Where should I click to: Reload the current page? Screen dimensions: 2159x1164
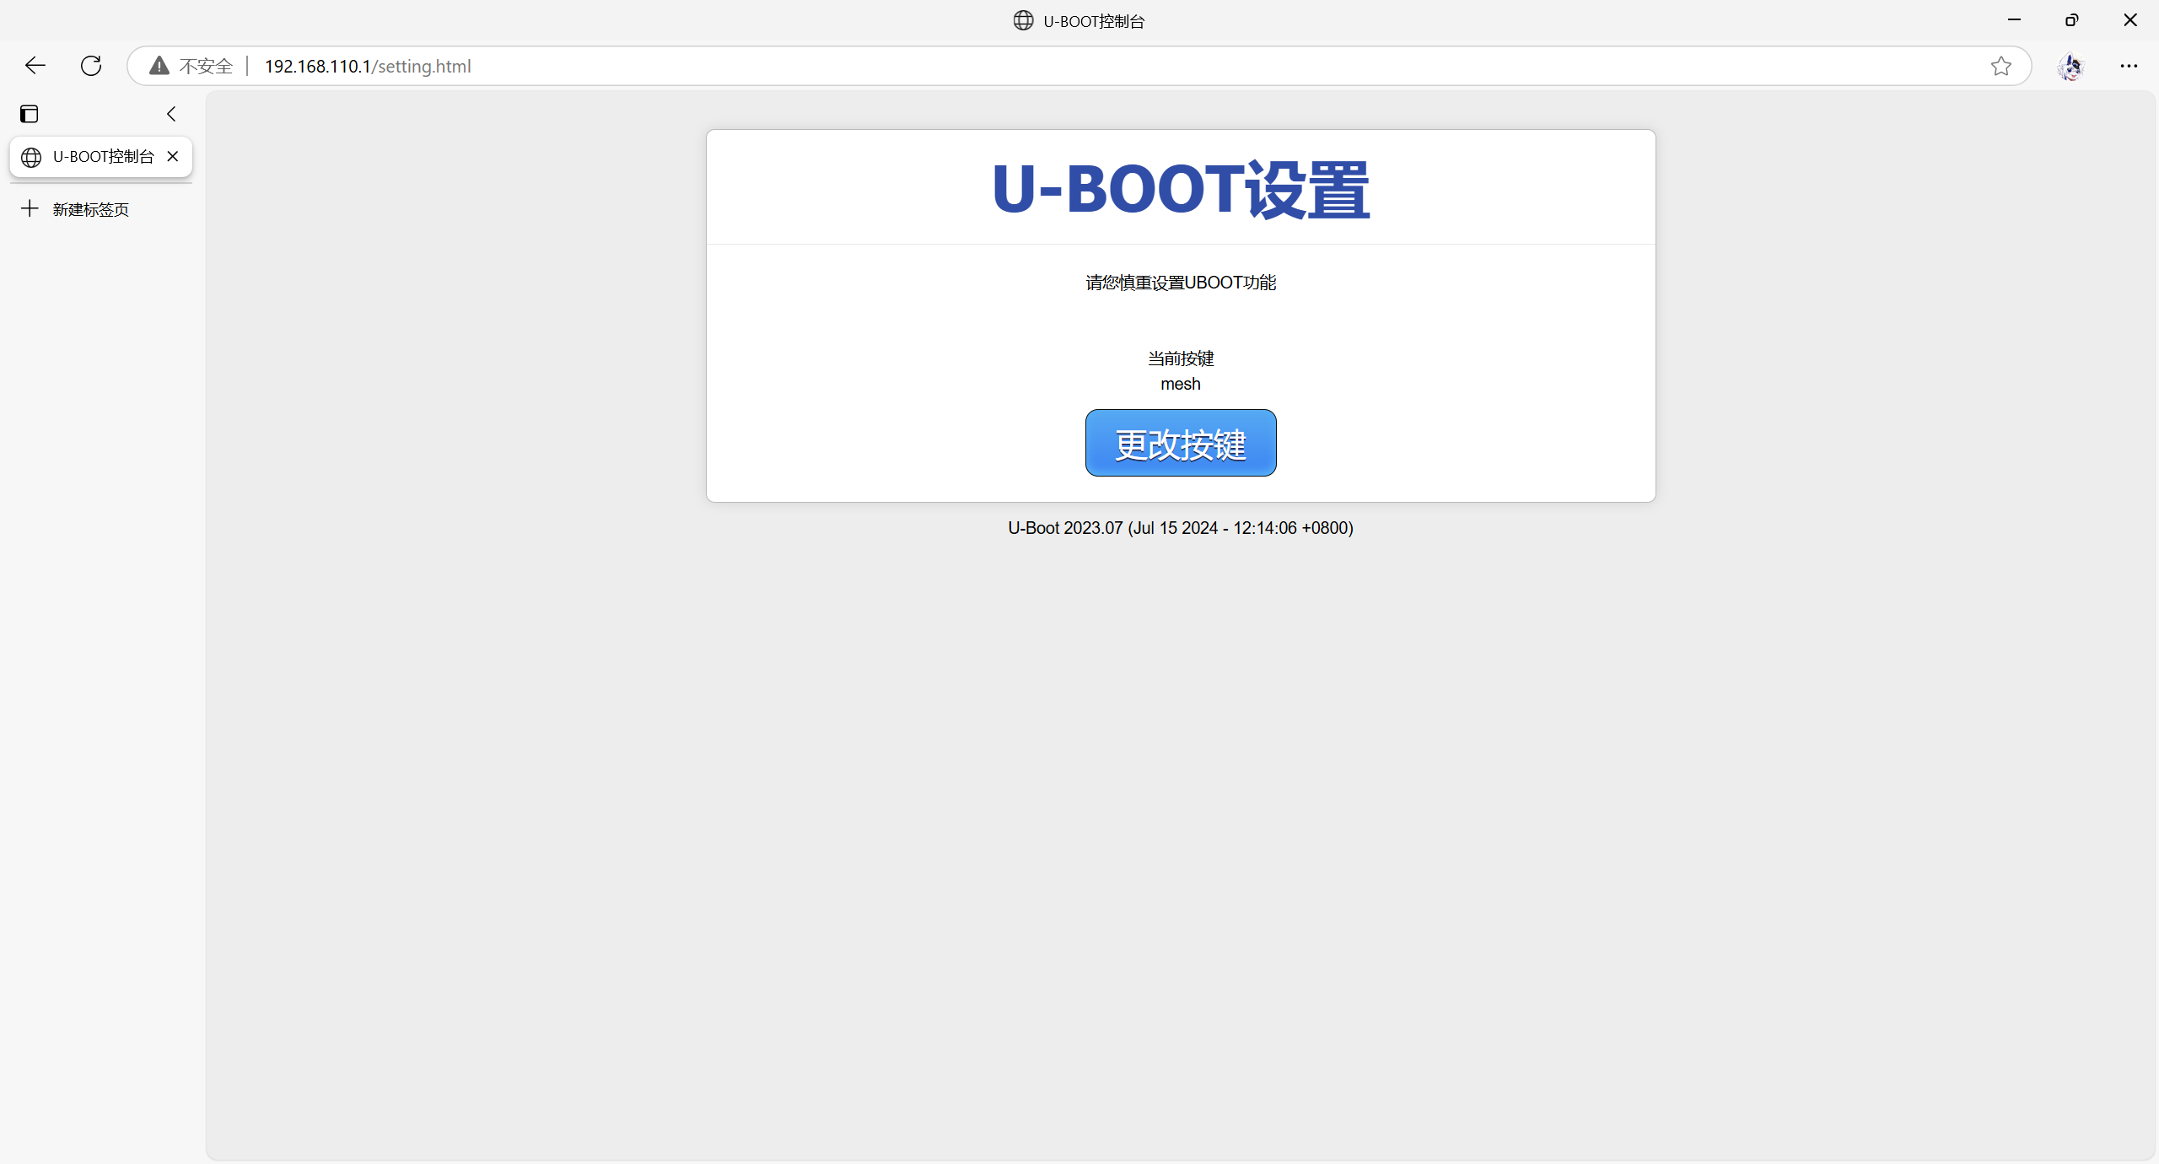pos(90,66)
